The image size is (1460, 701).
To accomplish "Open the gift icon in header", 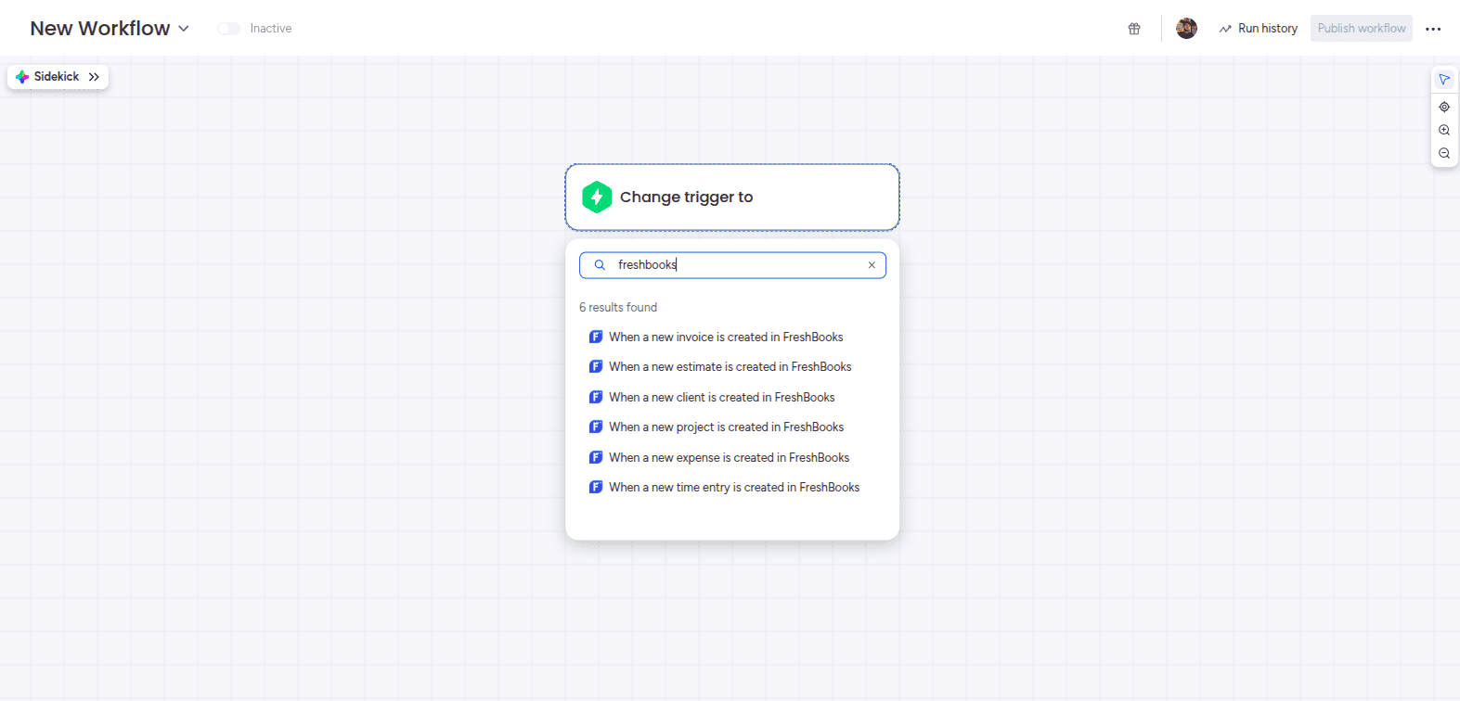I will click(1134, 29).
